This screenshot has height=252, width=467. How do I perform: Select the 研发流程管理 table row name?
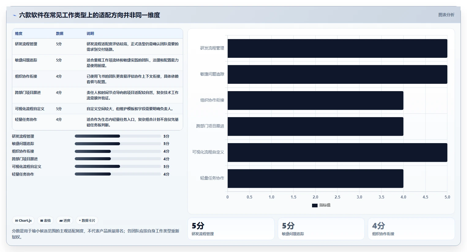tap(26, 44)
